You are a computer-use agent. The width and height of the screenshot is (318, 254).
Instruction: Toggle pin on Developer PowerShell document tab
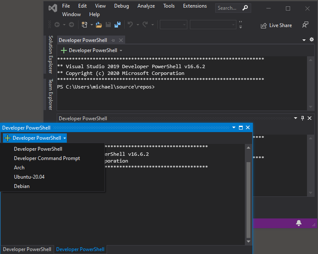(x=113, y=40)
